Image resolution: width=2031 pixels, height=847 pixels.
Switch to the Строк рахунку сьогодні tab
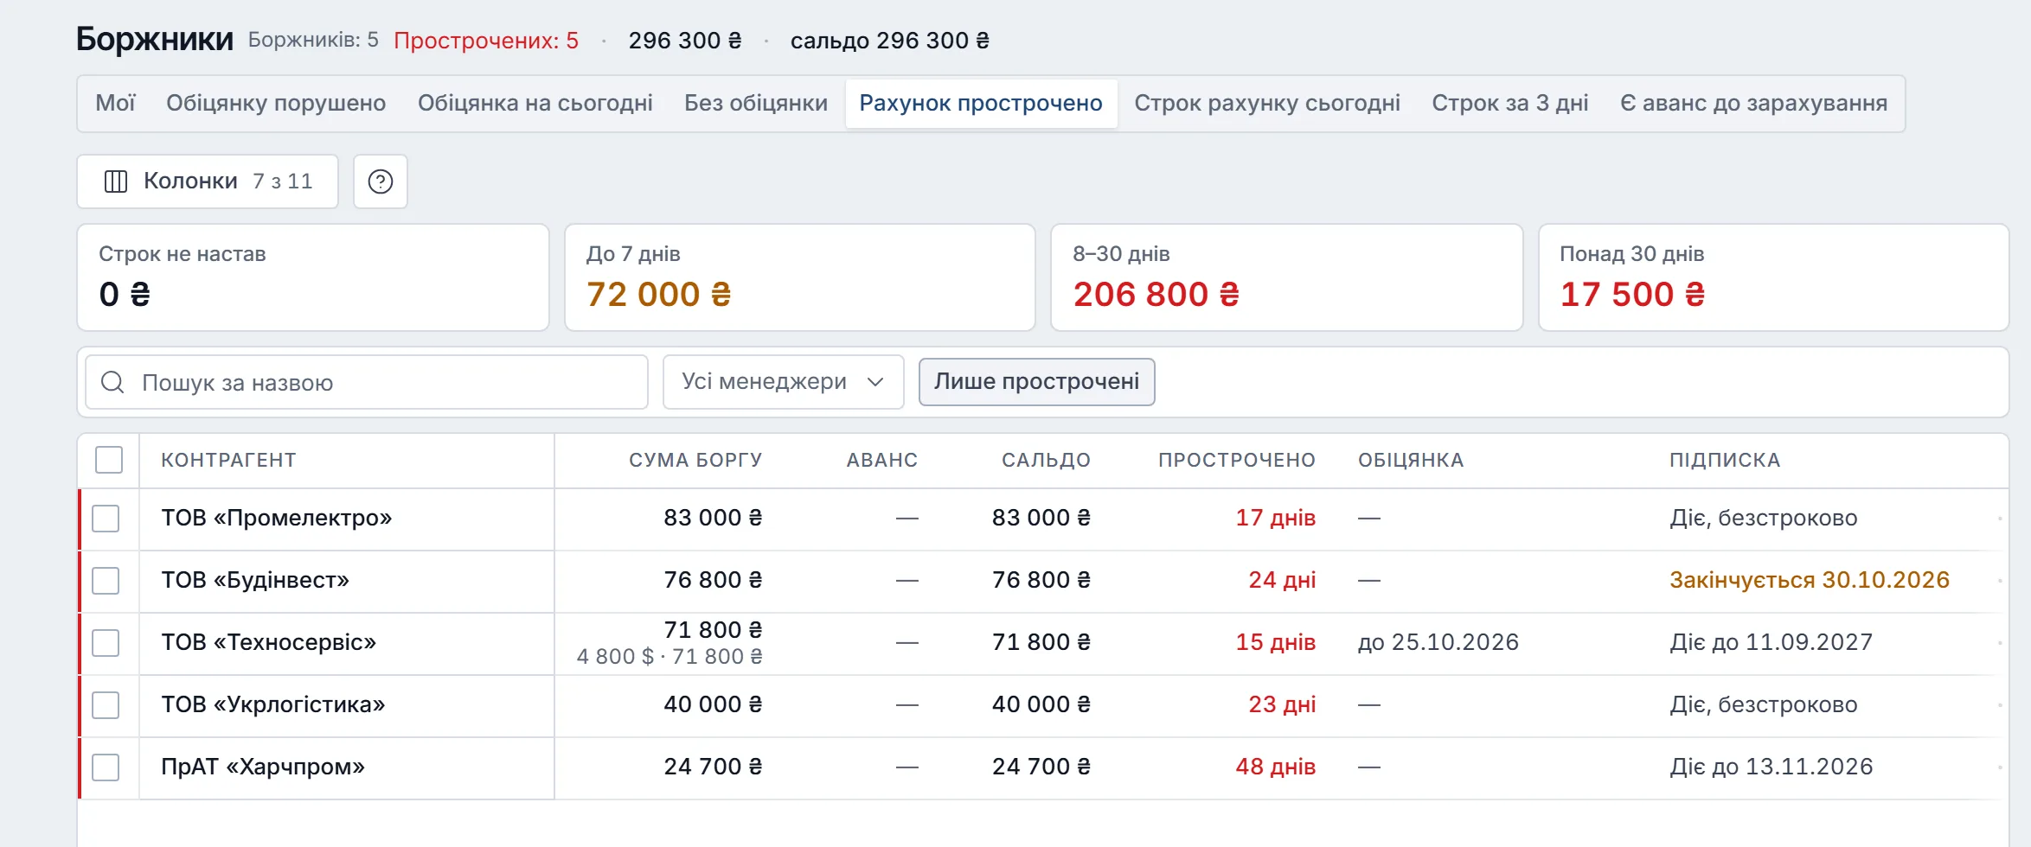[x=1267, y=104]
